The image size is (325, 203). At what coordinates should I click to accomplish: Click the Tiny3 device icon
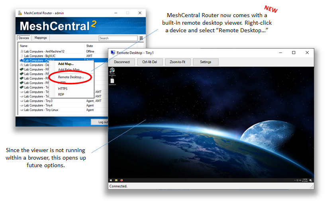coord(22,101)
